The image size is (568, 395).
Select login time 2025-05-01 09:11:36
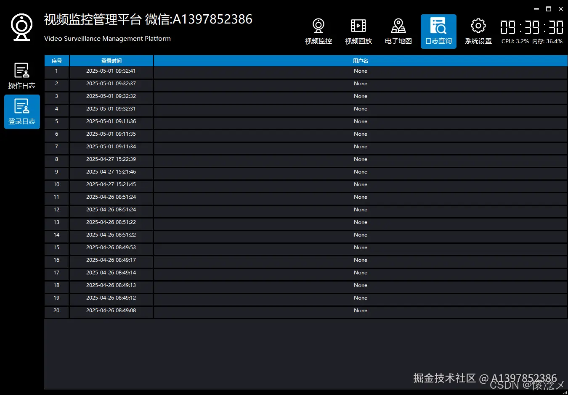pyautogui.click(x=111, y=121)
